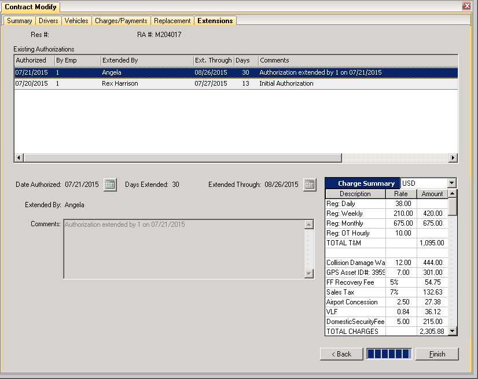Select the Charges/Payments tab
The width and height of the screenshot is (478, 379).
(x=121, y=21)
